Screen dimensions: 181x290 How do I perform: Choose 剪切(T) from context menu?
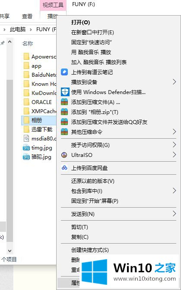(x=79, y=227)
